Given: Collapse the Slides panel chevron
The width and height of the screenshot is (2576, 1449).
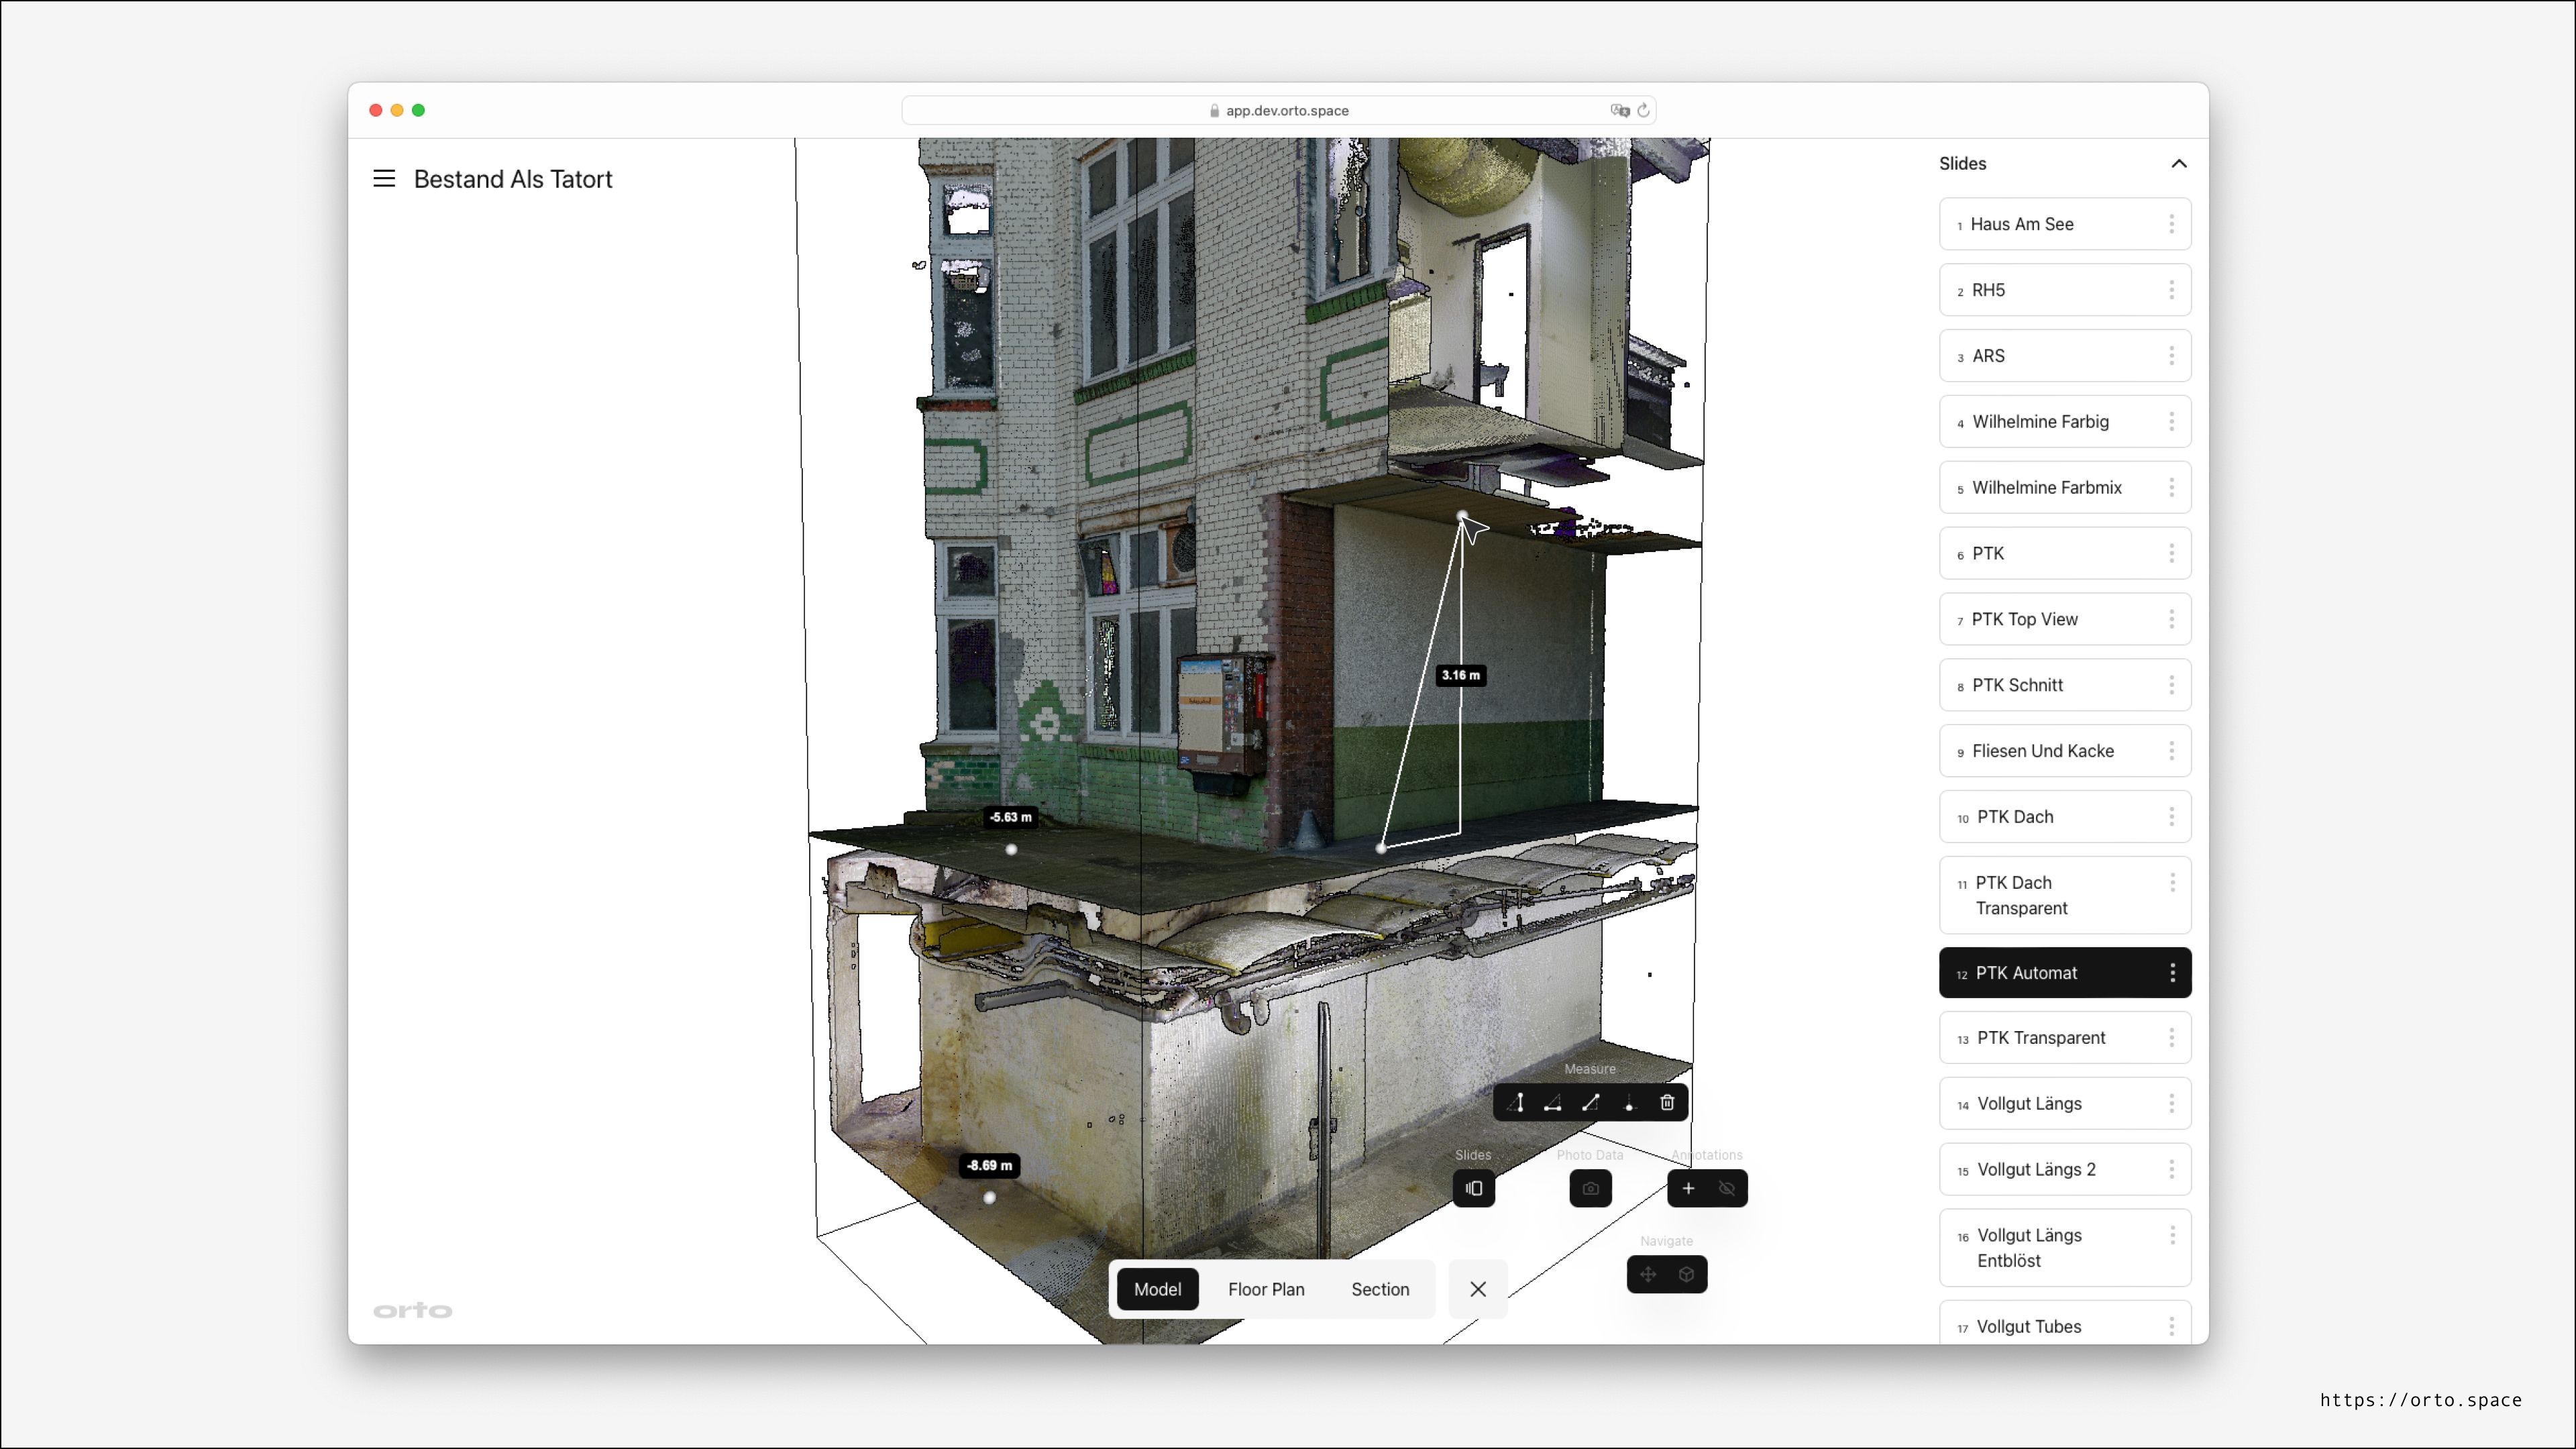Looking at the screenshot, I should point(2179,164).
